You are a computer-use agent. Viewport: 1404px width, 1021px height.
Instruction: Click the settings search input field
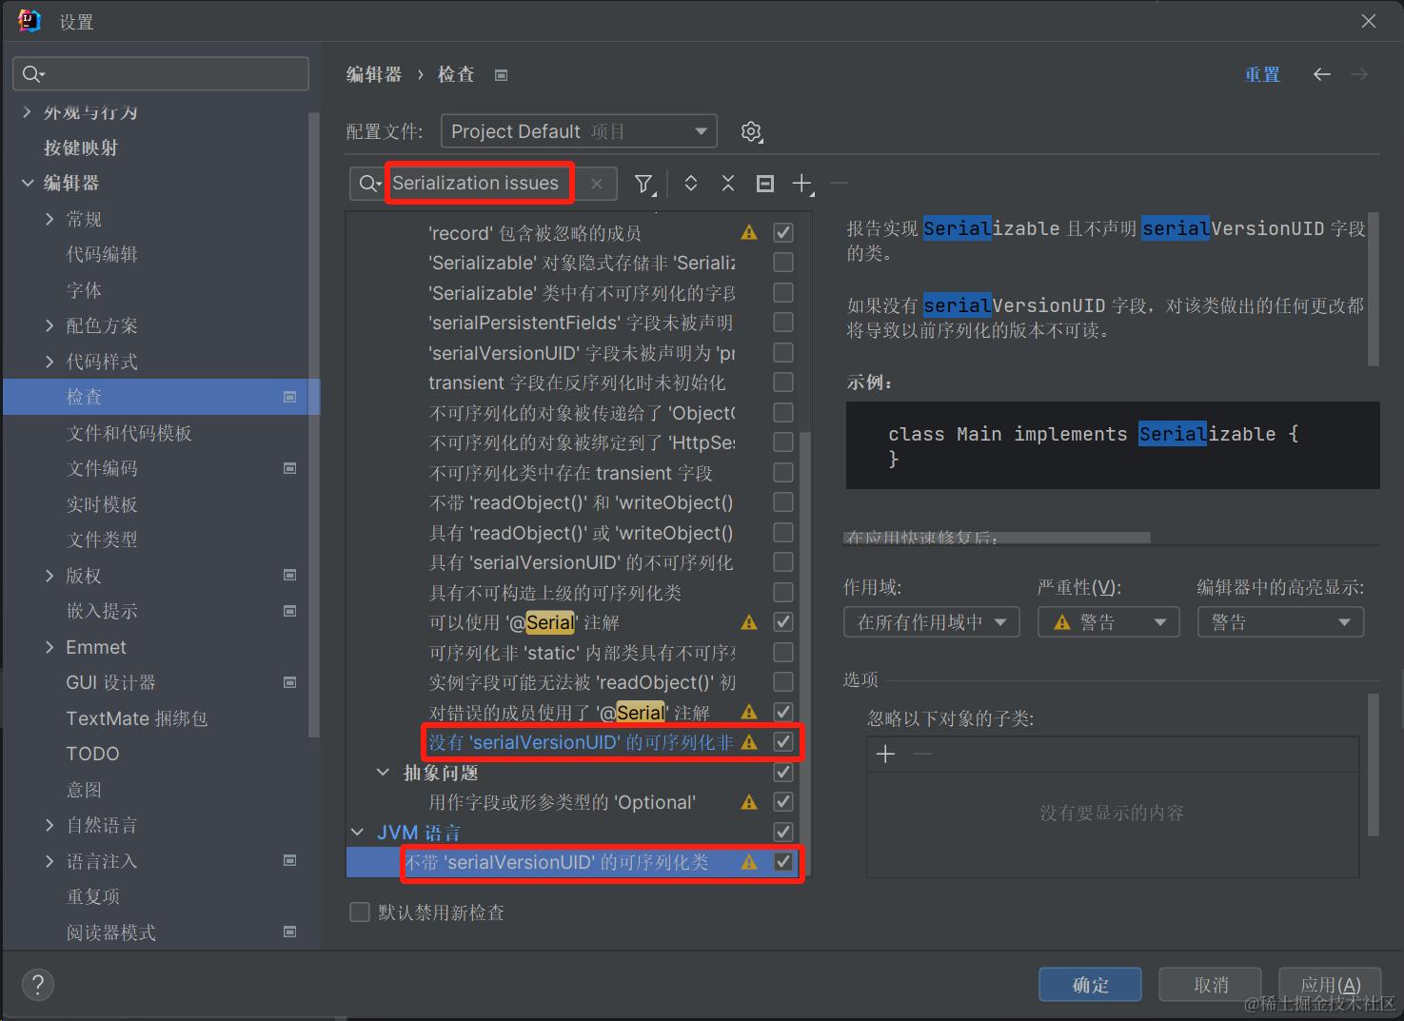coord(161,74)
